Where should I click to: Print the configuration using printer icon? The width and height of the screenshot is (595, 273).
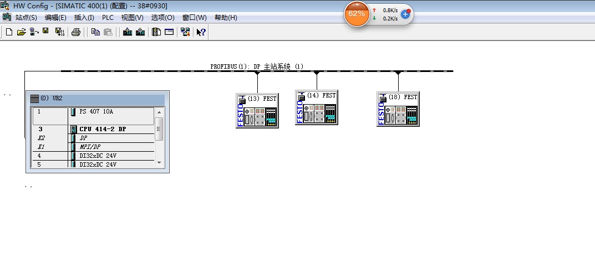pos(76,32)
